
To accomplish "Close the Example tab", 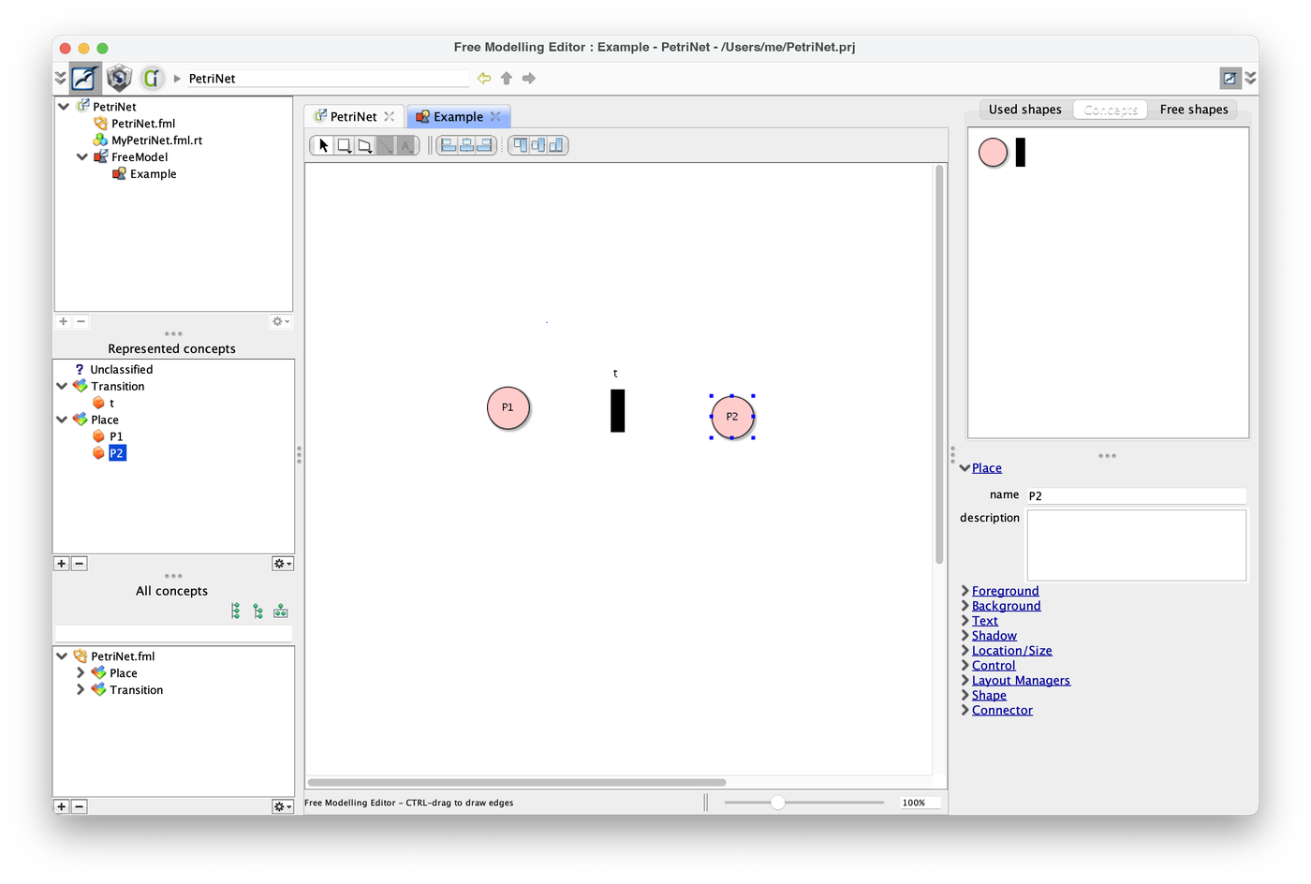I will coord(495,117).
